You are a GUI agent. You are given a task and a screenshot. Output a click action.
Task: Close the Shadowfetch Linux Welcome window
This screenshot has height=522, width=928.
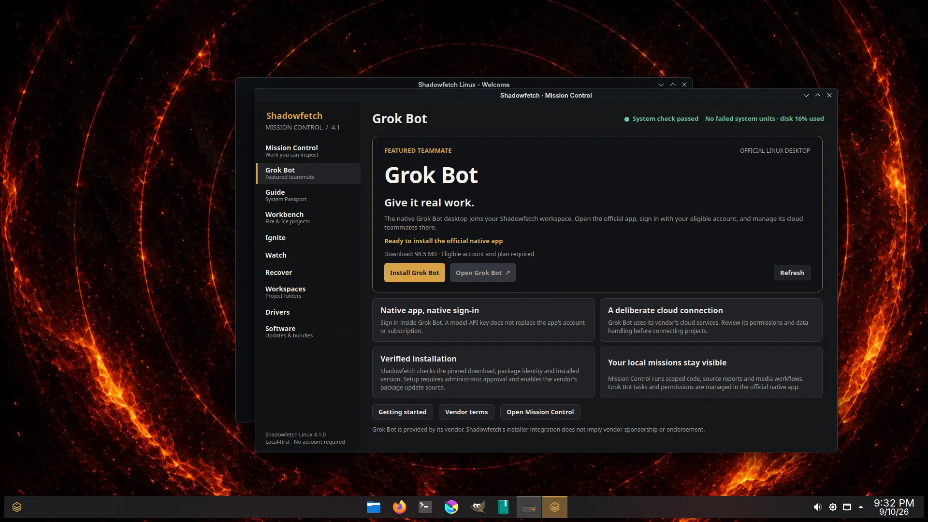[684, 85]
